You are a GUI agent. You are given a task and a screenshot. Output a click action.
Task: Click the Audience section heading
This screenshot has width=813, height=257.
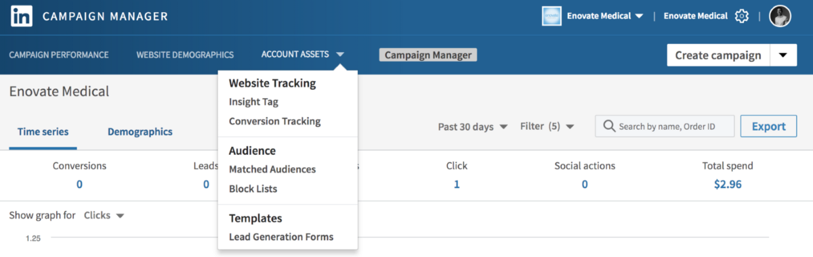[252, 151]
